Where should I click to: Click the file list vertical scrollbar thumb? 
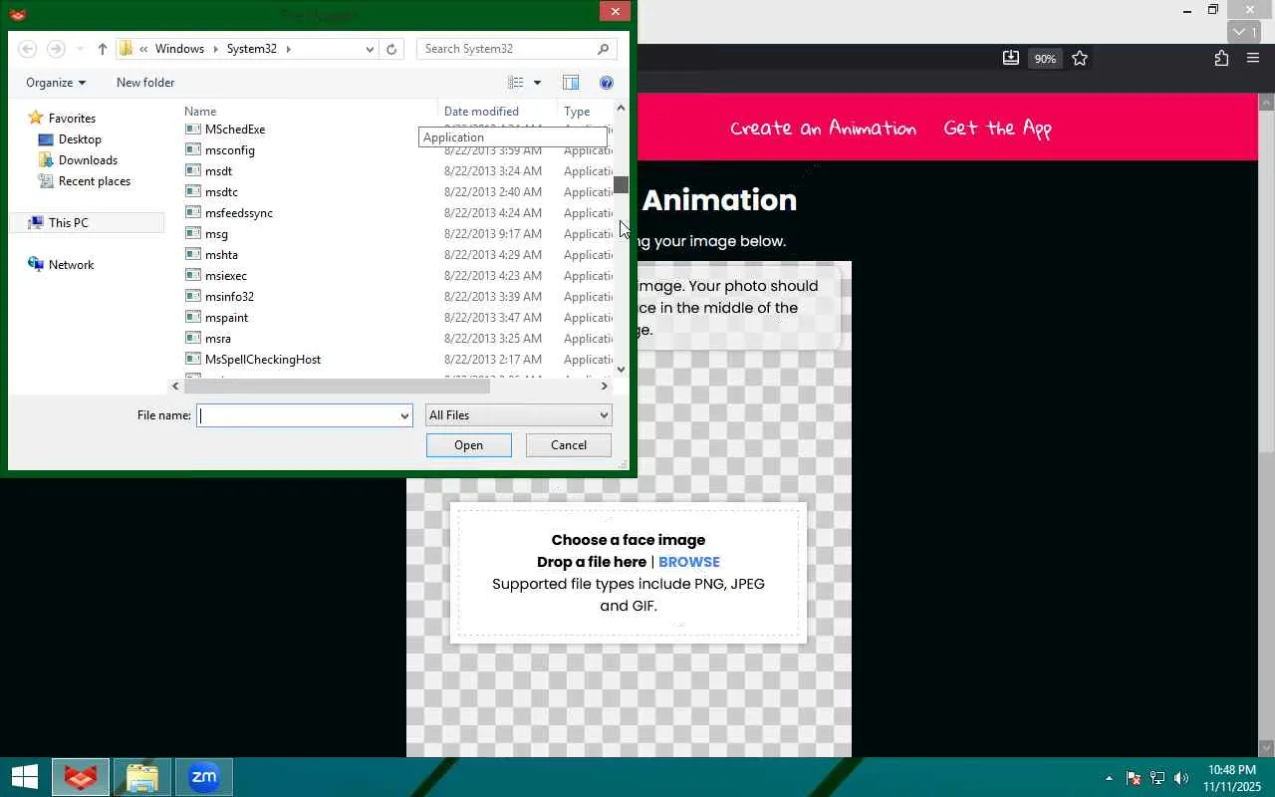[x=622, y=184]
